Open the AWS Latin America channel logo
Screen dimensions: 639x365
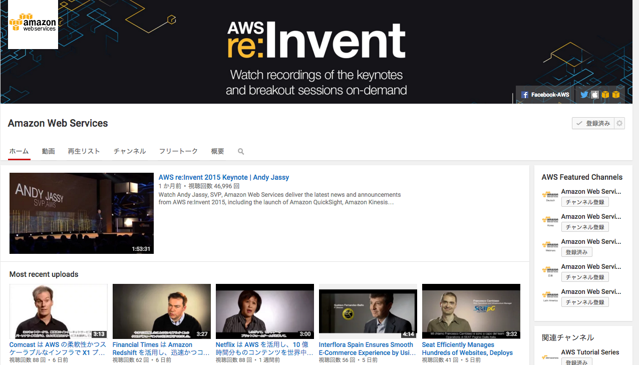[x=550, y=296]
